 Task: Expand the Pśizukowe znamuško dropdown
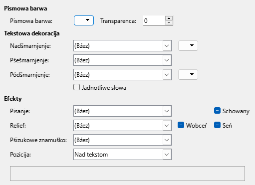coord(167,140)
